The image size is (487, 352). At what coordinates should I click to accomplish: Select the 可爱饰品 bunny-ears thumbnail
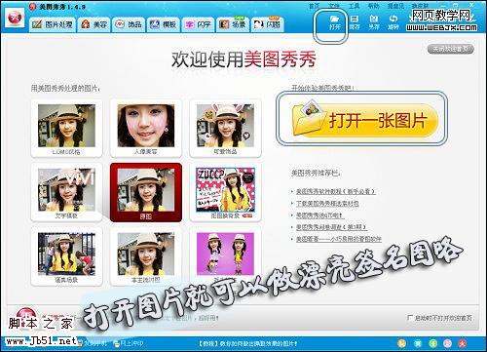coord(225,129)
